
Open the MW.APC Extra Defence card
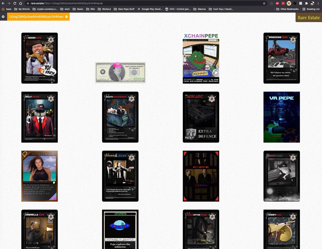point(201,117)
